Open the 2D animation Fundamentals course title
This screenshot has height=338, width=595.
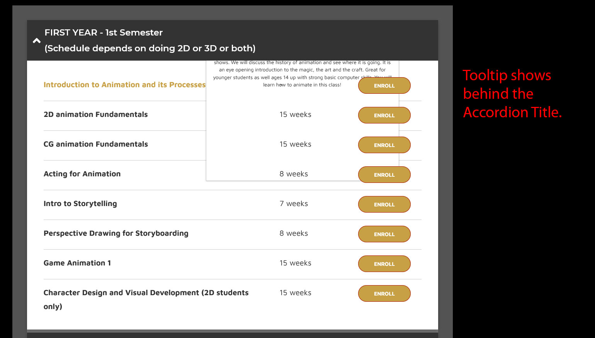point(95,115)
